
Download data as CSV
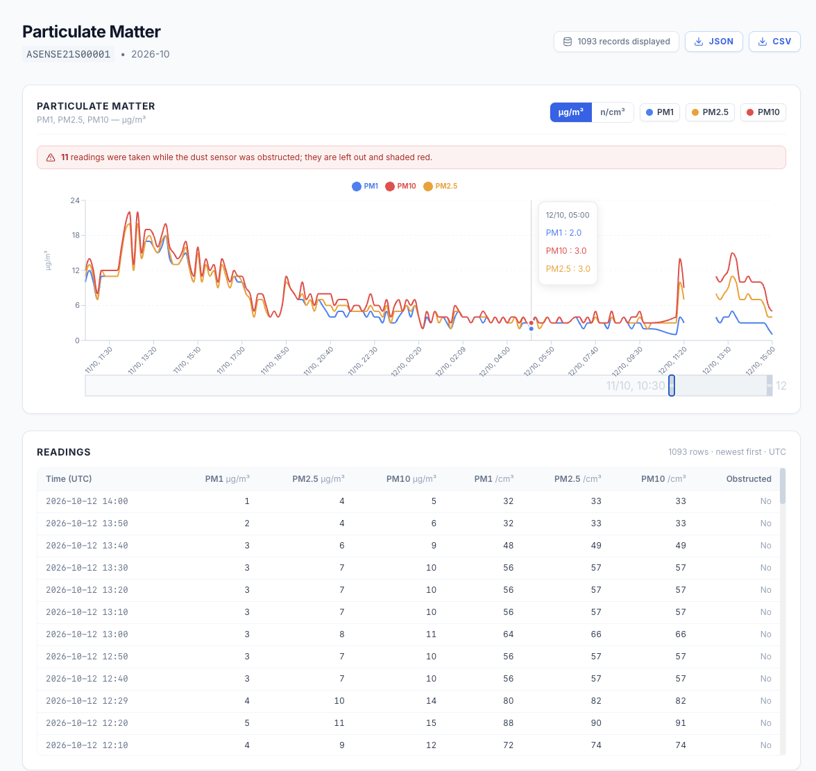[774, 42]
